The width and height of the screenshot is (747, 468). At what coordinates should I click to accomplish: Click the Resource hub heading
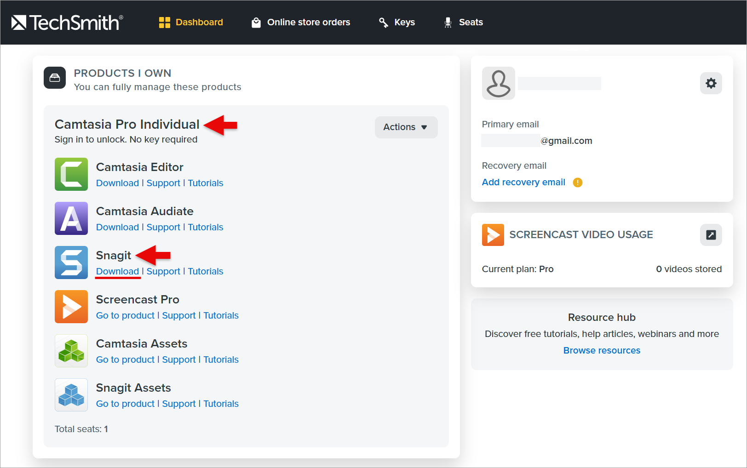[x=602, y=317]
